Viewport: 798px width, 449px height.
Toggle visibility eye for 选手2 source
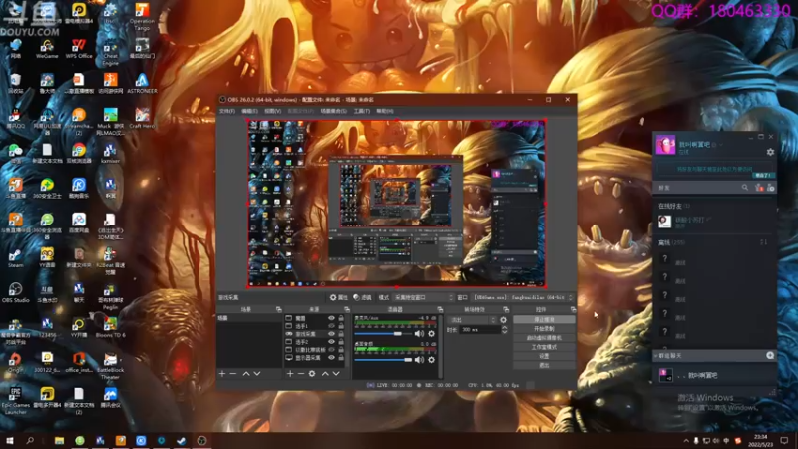(x=331, y=342)
